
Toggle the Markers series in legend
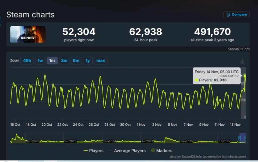tap(161, 151)
